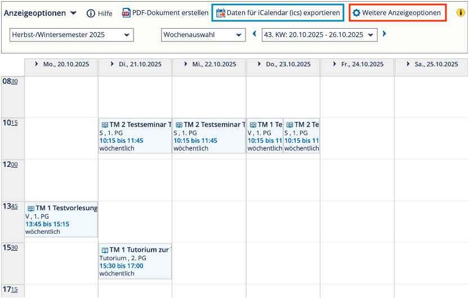Click the 10:15 time slot label
The width and height of the screenshot is (469, 299).
point(10,123)
